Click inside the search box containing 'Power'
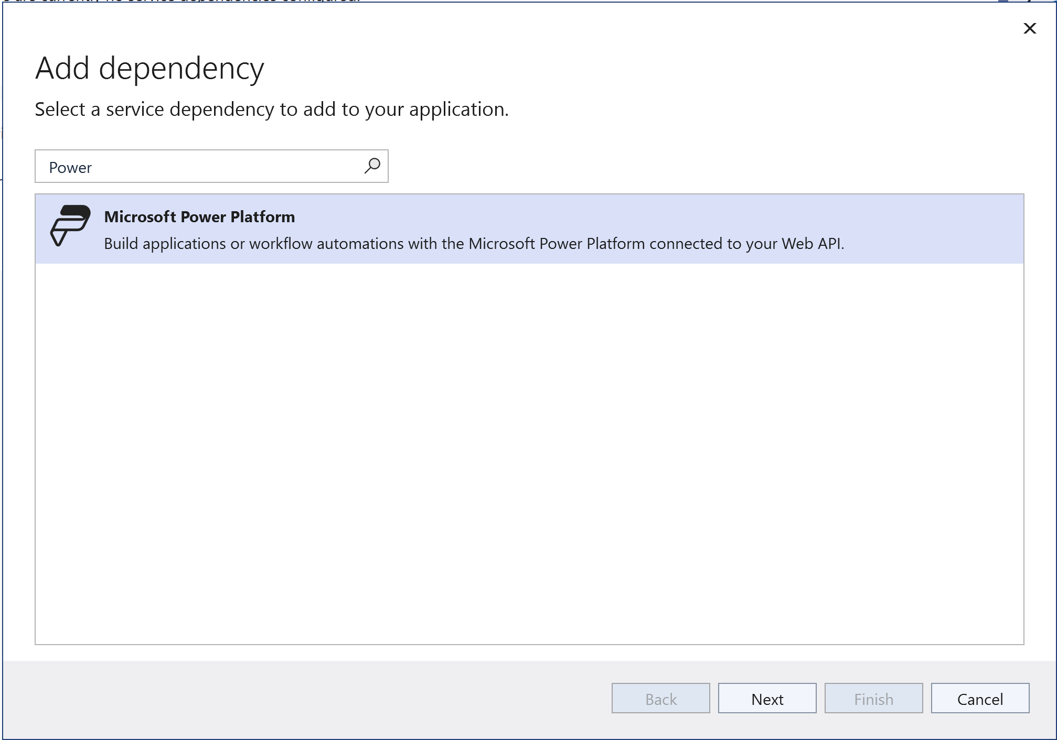 pos(157,167)
